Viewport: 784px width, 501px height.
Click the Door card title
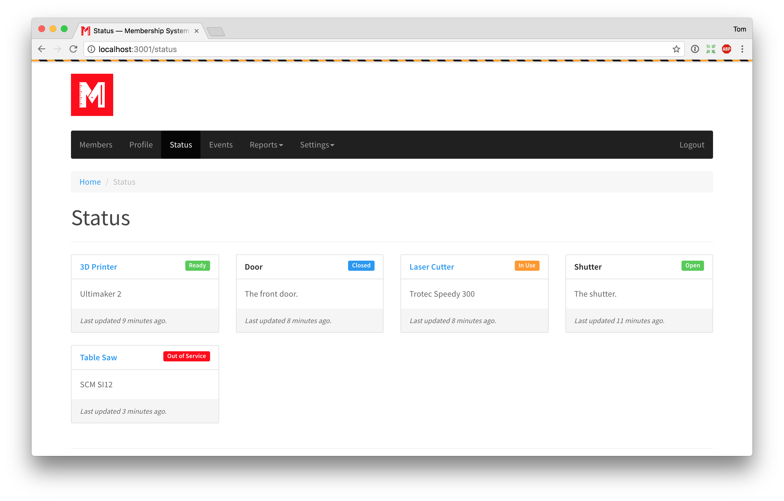254,267
